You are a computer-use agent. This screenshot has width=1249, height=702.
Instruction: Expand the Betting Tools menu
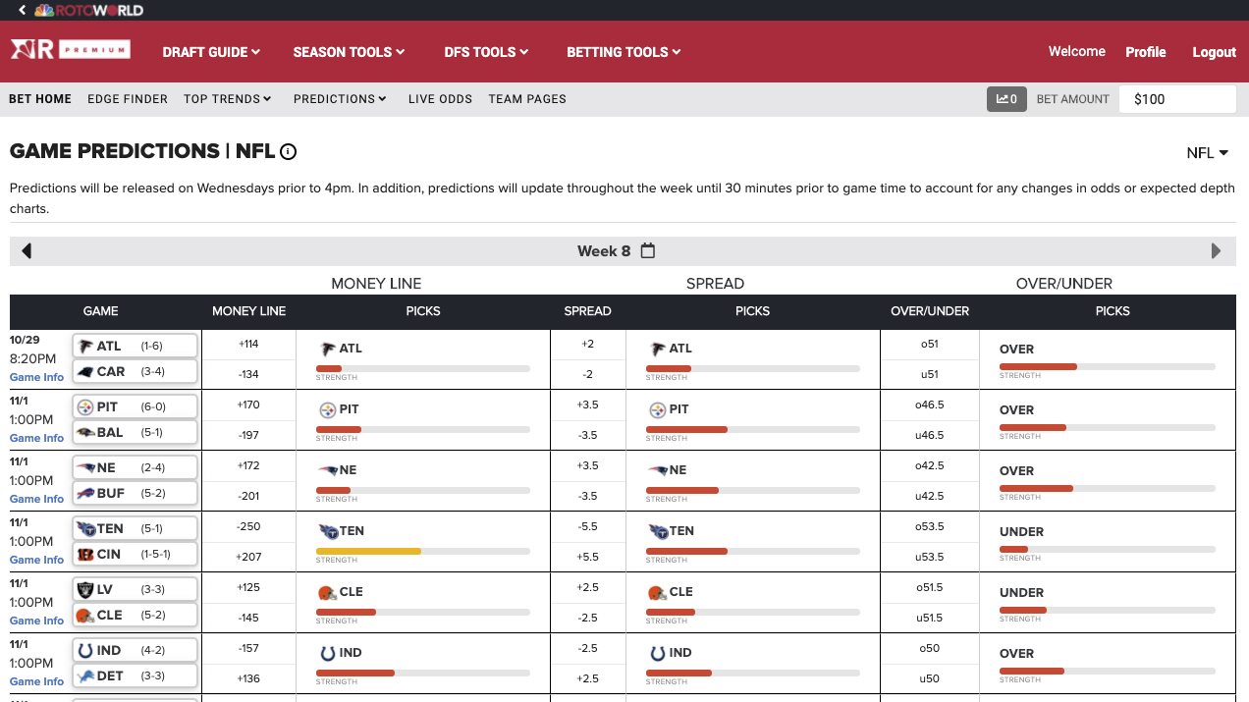coord(624,52)
